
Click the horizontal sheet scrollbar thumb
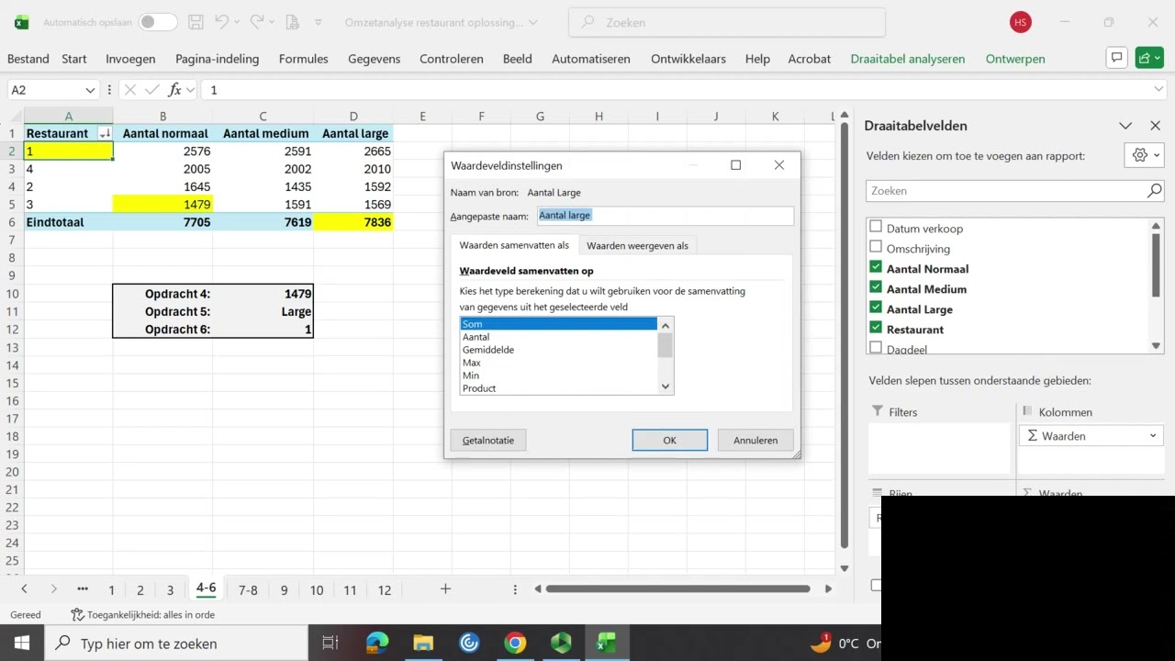click(678, 589)
